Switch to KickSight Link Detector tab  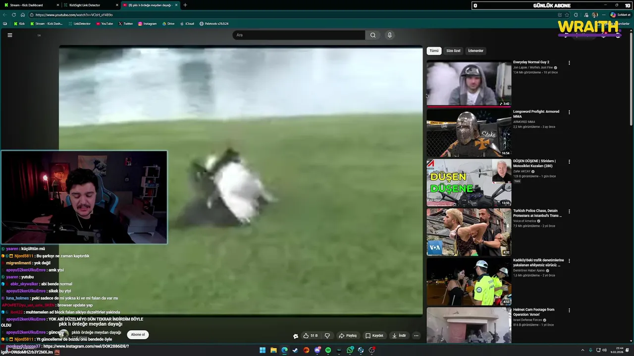90,5
